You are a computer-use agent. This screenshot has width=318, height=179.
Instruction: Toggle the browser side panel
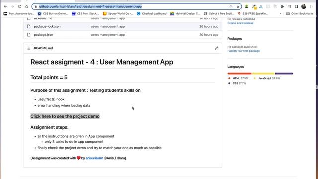[x=296, y=6]
